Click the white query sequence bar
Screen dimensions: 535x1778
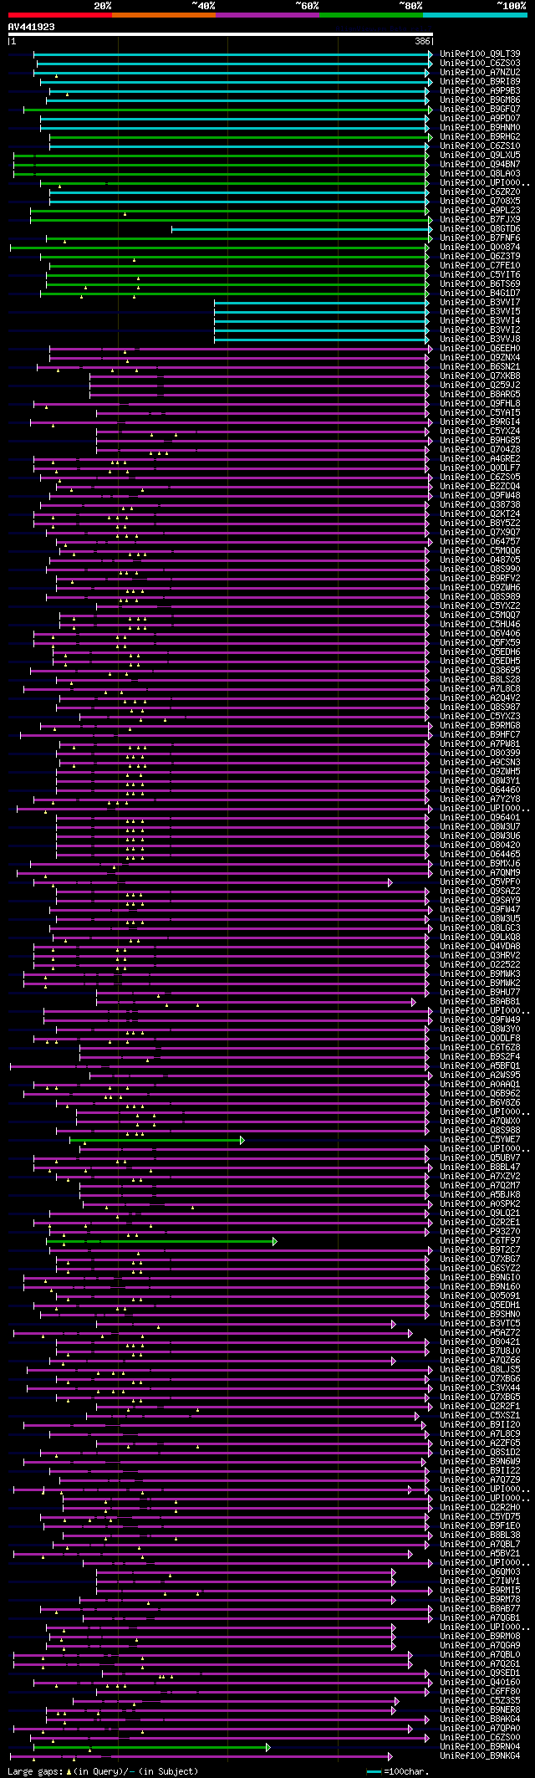[x=220, y=34]
